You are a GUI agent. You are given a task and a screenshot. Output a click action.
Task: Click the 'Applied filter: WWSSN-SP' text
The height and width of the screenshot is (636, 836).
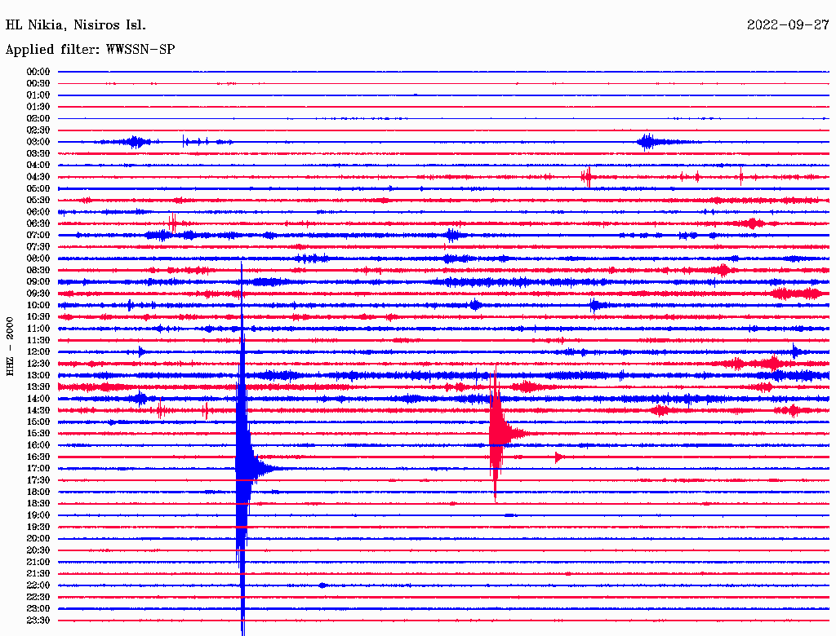coord(90,49)
